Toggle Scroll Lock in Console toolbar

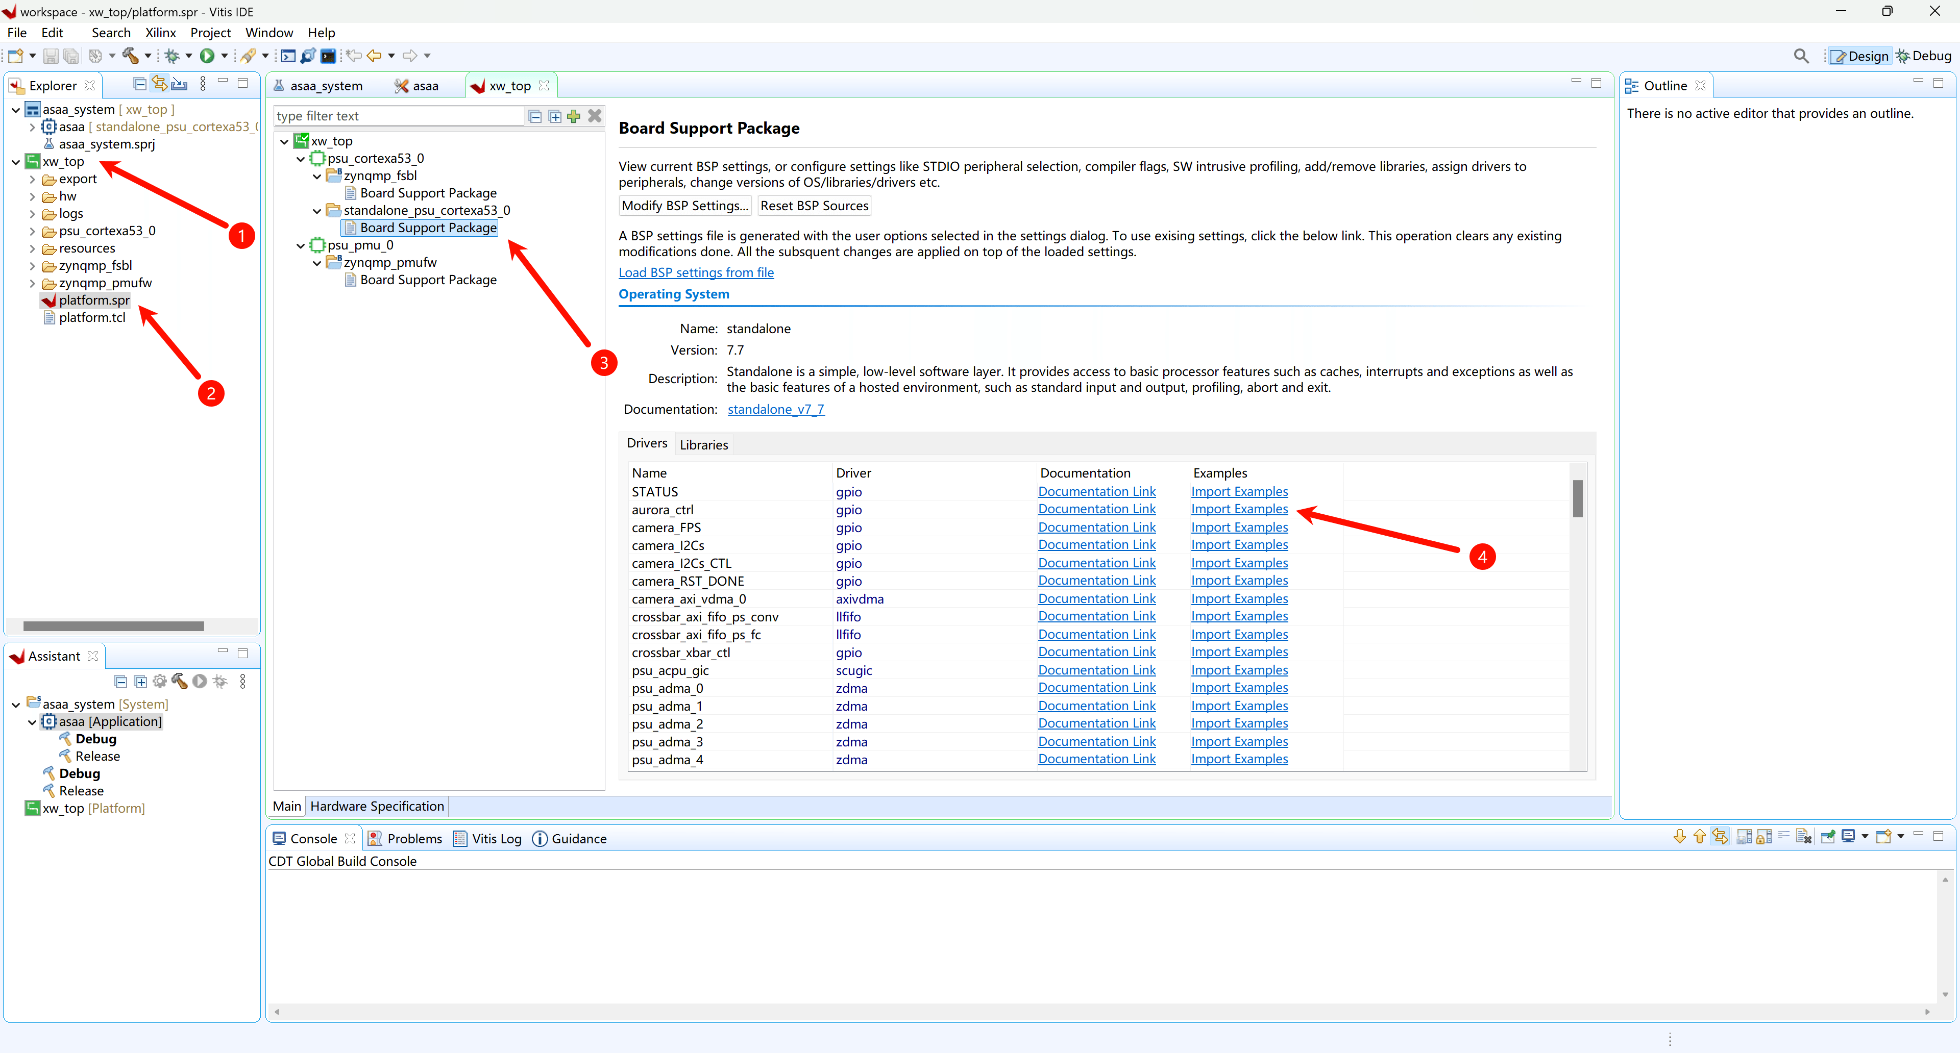(1763, 837)
